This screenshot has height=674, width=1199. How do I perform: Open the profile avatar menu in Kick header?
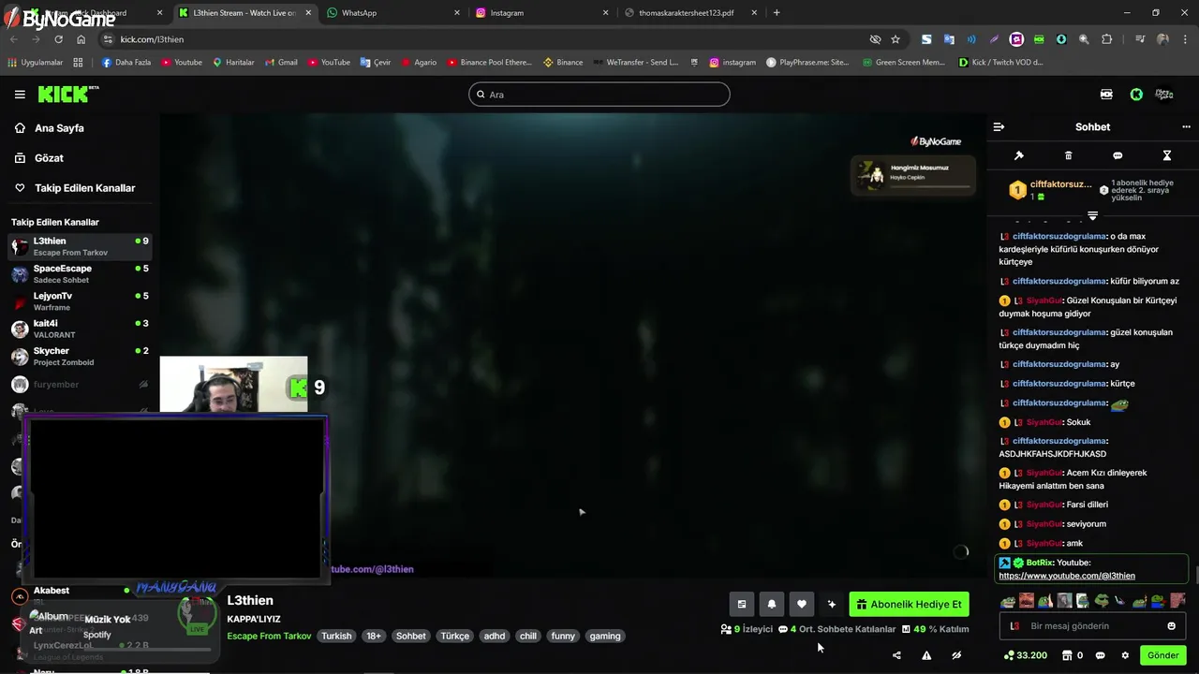tap(1164, 95)
